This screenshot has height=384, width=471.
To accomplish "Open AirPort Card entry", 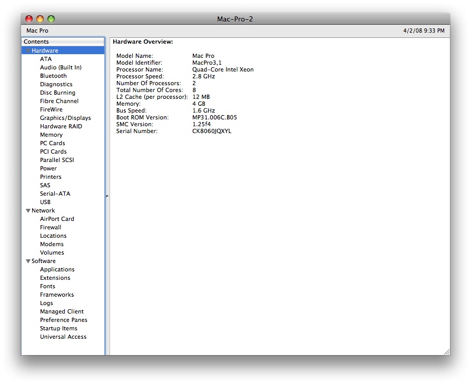I will coord(57,219).
